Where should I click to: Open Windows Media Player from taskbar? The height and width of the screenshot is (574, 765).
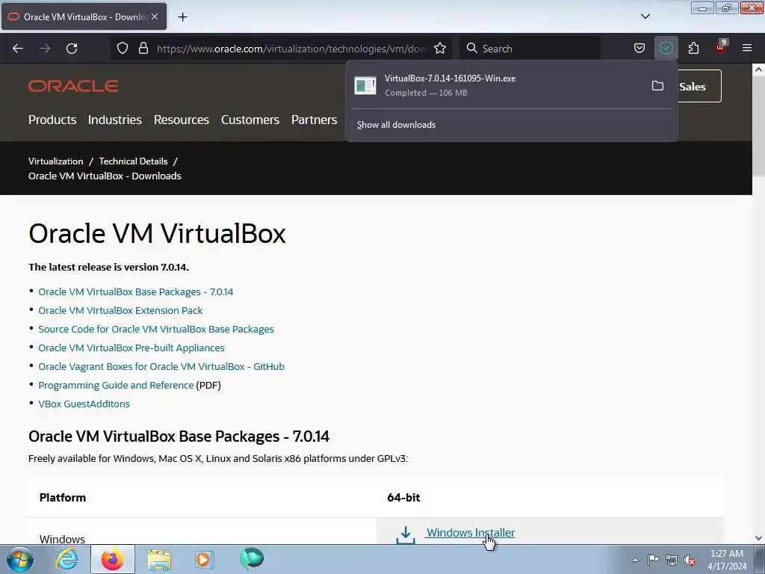[204, 559]
